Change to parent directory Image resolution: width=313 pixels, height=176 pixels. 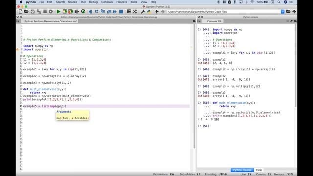click(x=294, y=12)
